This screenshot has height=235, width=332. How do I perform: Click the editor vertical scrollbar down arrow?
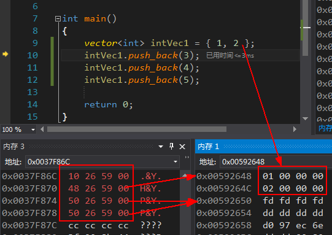click(x=305, y=118)
